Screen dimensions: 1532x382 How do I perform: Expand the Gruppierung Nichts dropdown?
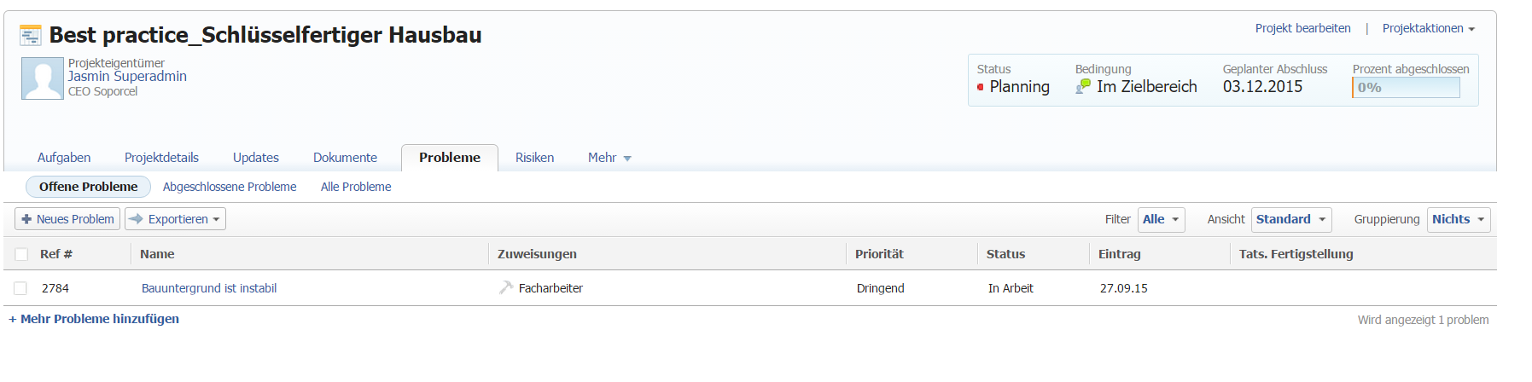point(1458,219)
